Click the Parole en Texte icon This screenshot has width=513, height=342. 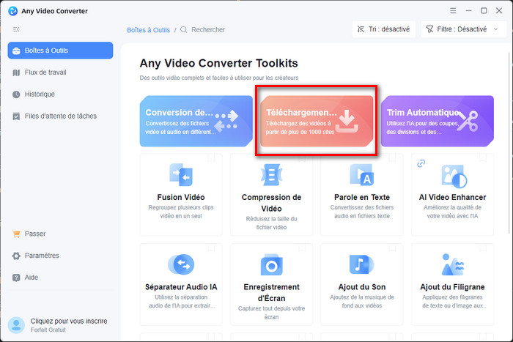click(362, 175)
